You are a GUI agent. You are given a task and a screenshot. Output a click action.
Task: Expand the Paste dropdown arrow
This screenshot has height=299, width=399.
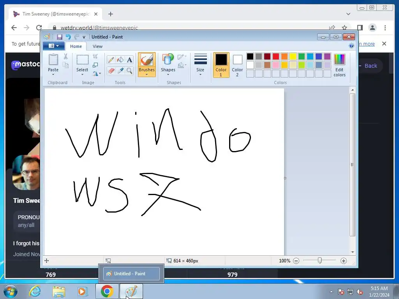[x=53, y=75]
